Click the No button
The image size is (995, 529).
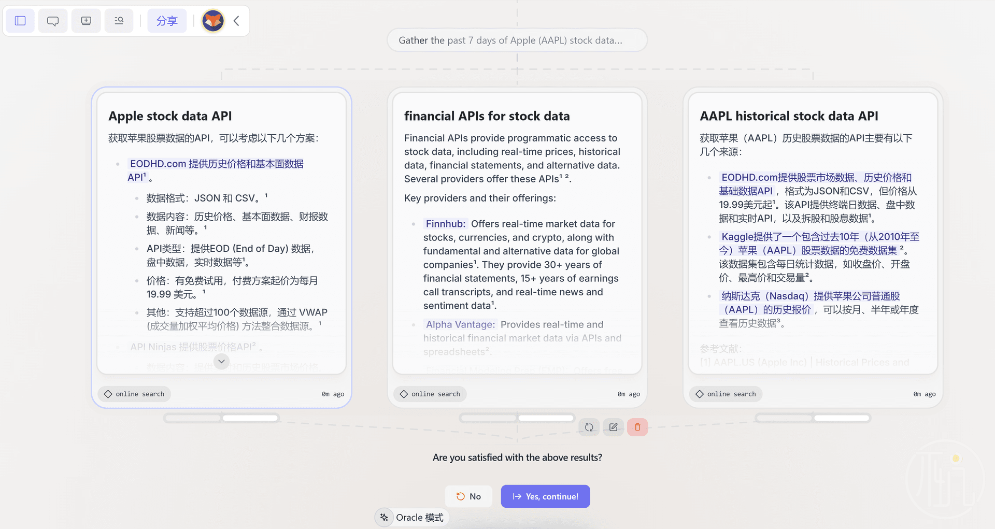[468, 496]
